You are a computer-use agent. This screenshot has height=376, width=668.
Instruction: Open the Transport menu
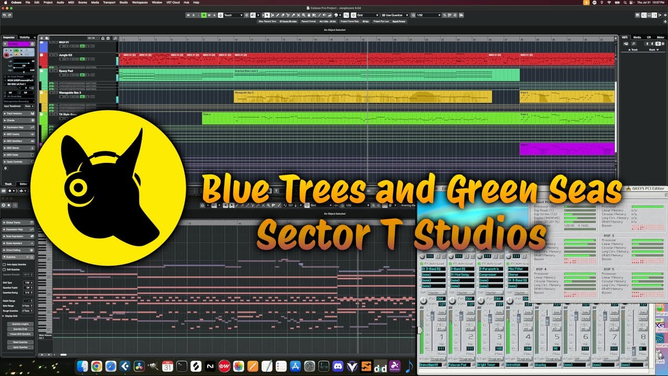click(x=110, y=3)
